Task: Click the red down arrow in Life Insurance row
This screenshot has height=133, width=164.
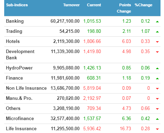Action: coord(157,129)
